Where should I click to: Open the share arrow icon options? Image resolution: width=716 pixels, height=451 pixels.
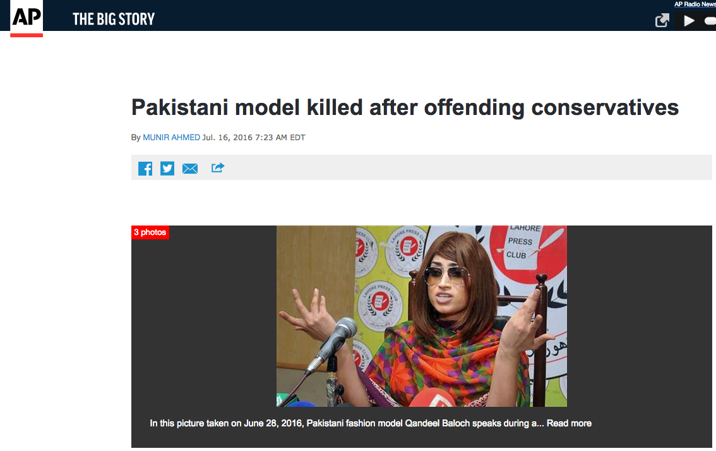tap(218, 167)
